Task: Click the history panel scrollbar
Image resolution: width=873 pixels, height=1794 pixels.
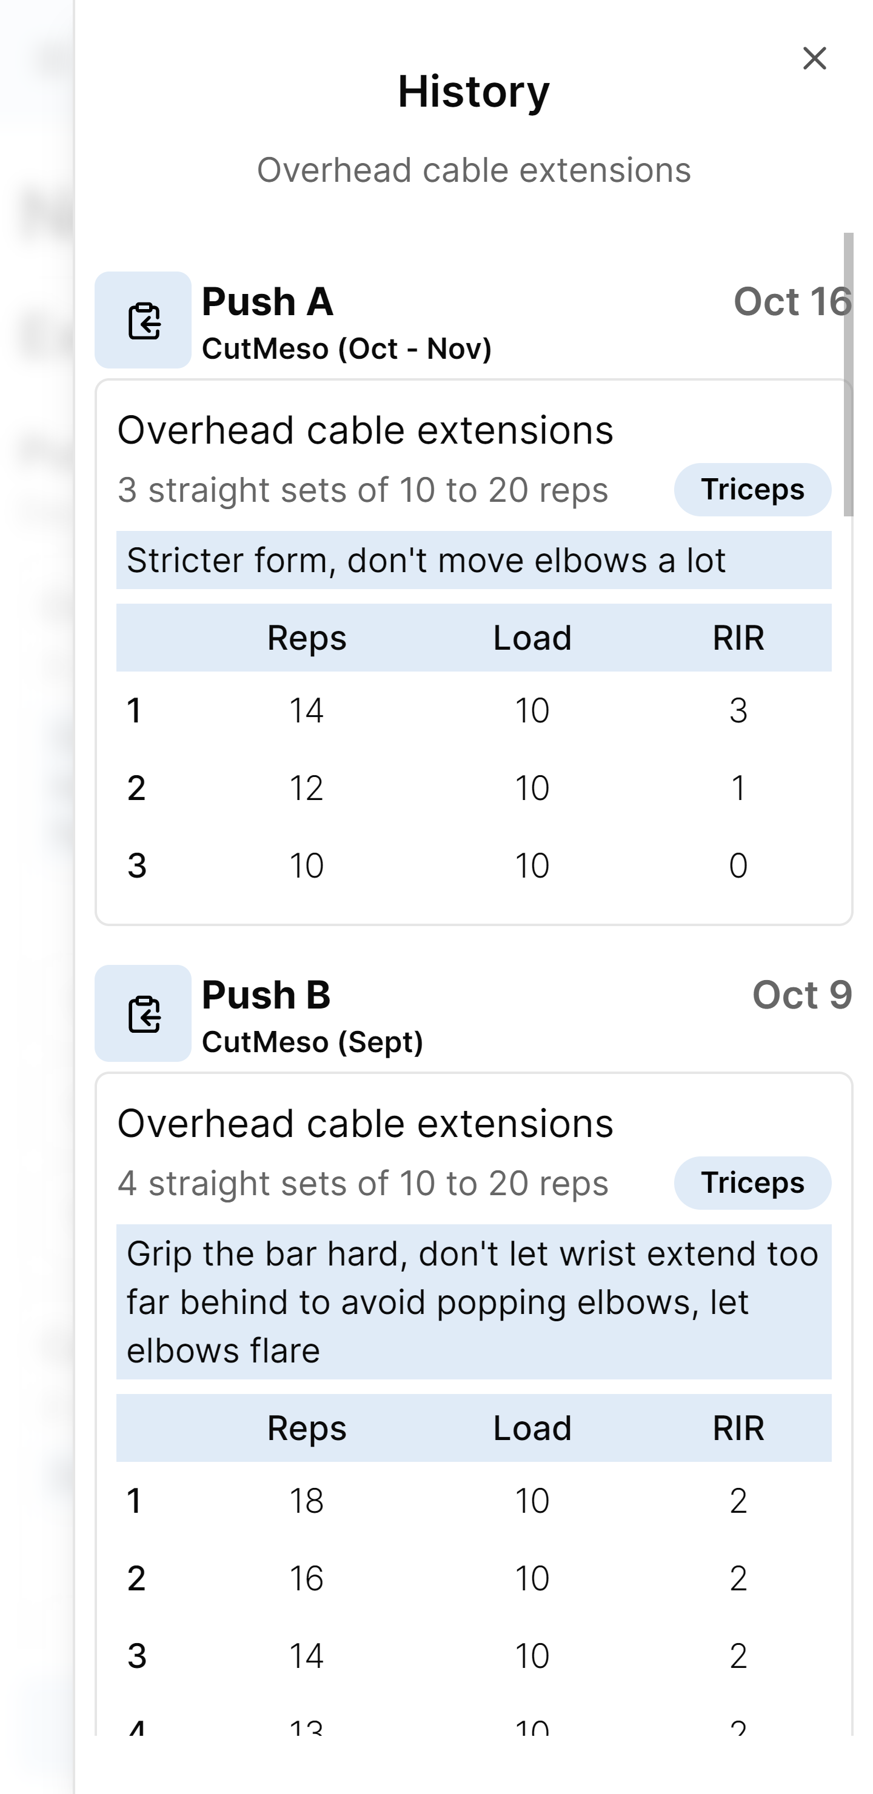Action: tap(848, 376)
